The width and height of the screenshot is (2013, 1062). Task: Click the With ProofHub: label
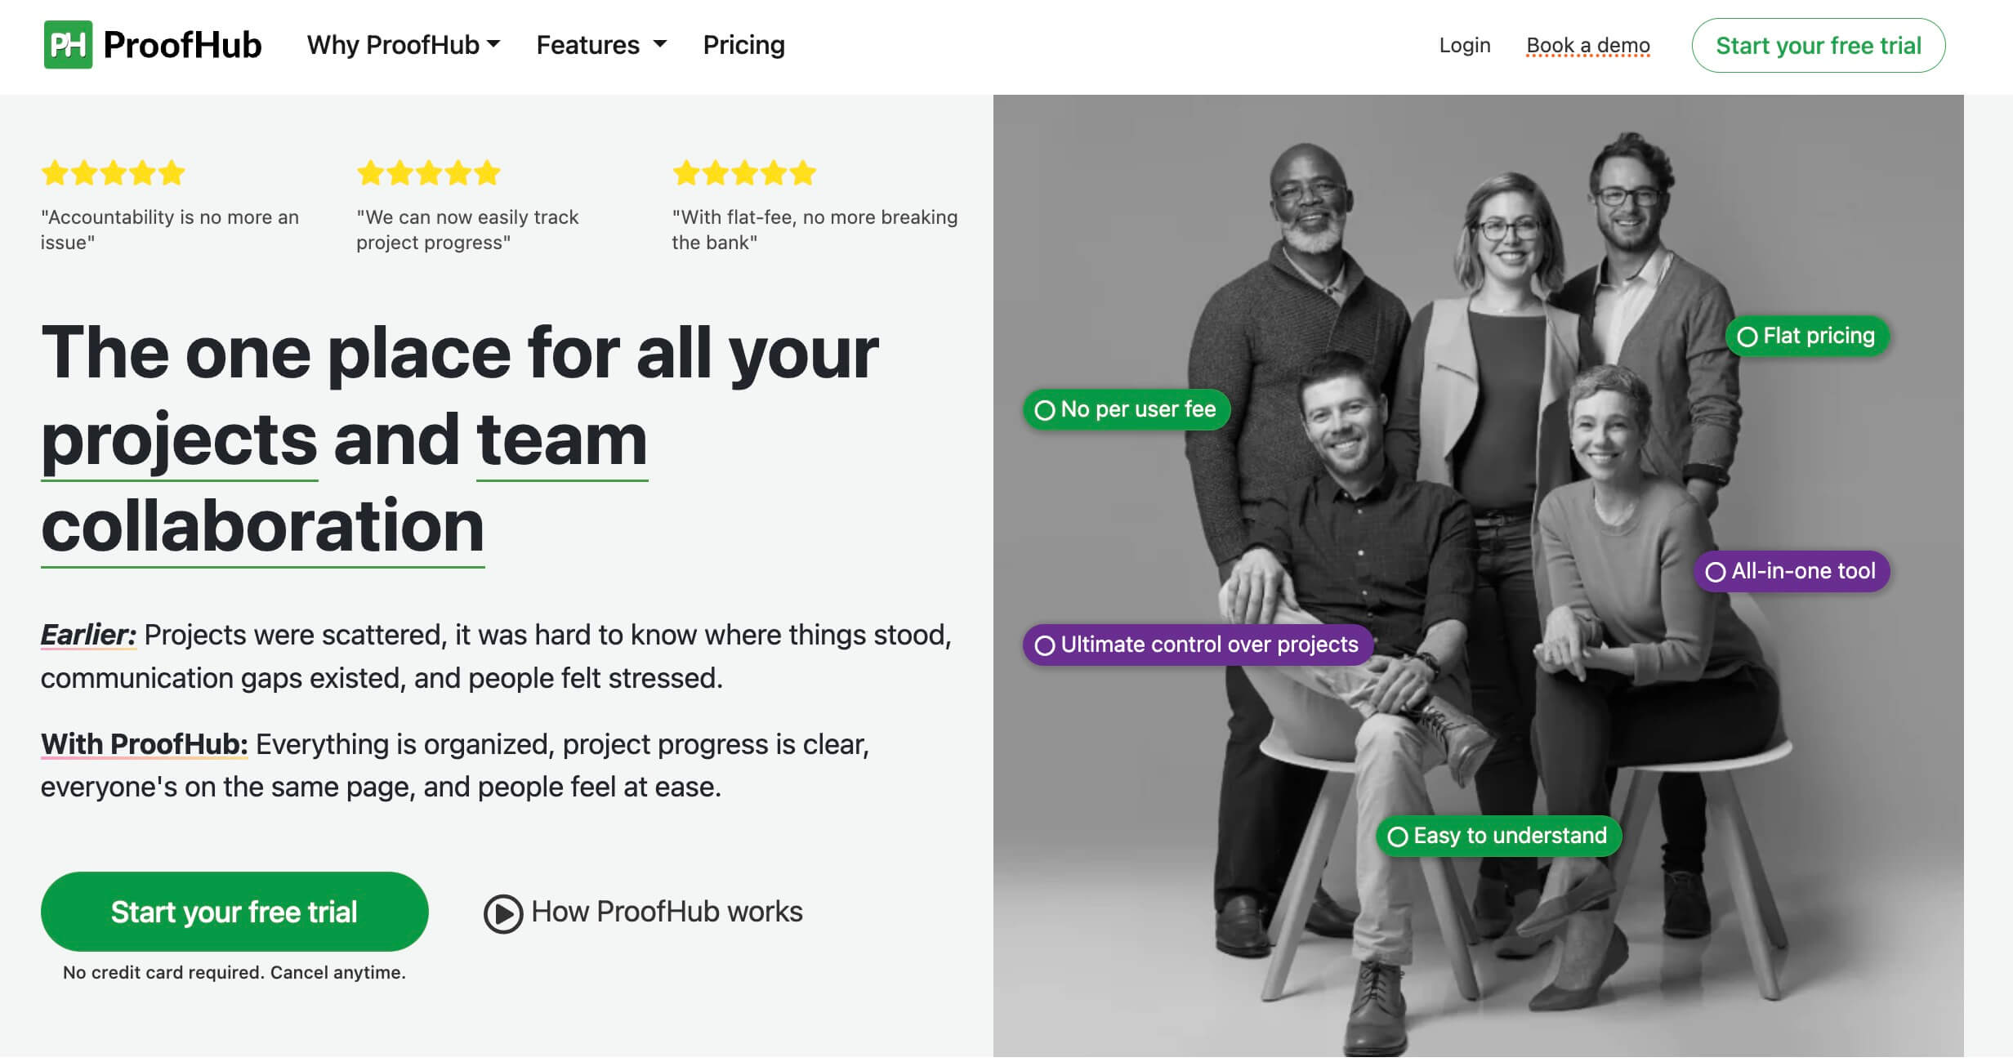point(144,744)
